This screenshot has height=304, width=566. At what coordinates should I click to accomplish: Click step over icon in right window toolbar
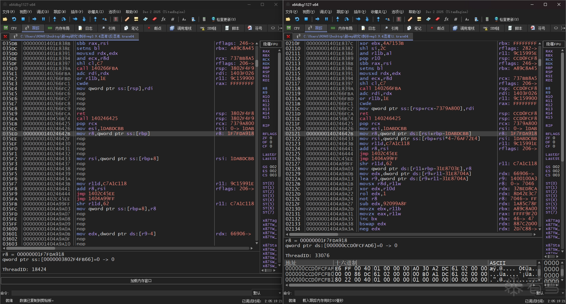(347, 19)
